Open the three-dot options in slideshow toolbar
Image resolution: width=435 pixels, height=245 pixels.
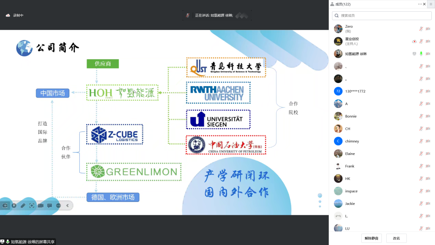pos(58,206)
